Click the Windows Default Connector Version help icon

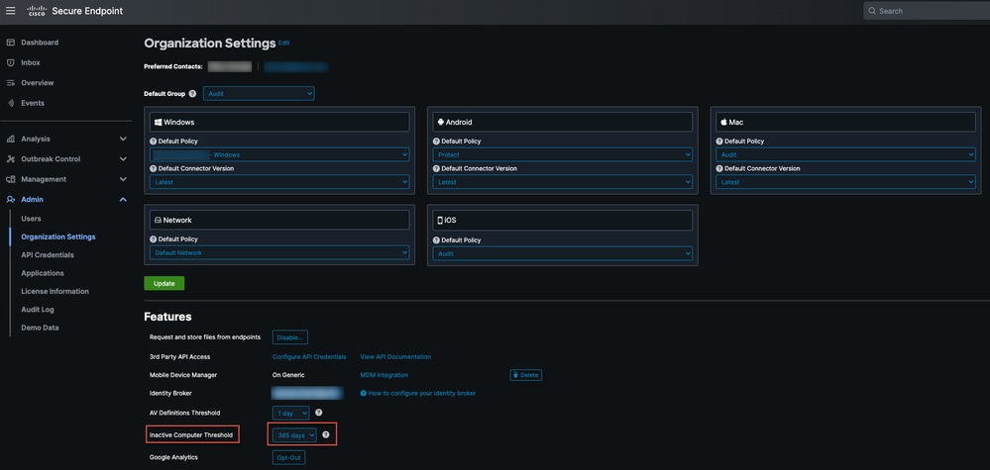pyautogui.click(x=154, y=169)
